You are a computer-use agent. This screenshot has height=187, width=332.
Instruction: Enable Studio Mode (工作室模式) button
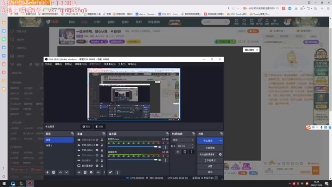tap(210, 160)
